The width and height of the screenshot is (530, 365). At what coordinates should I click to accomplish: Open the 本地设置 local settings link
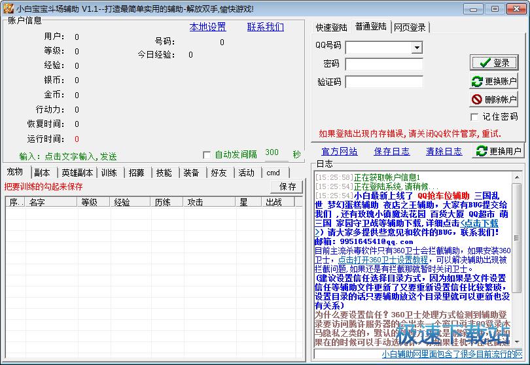(x=207, y=27)
